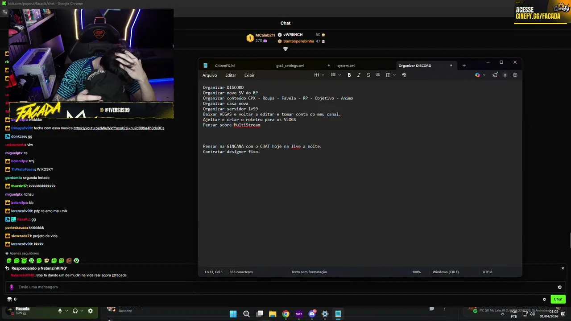Image resolution: width=571 pixels, height=321 pixels.
Task: Open the volume control in system tray
Action: (532, 314)
